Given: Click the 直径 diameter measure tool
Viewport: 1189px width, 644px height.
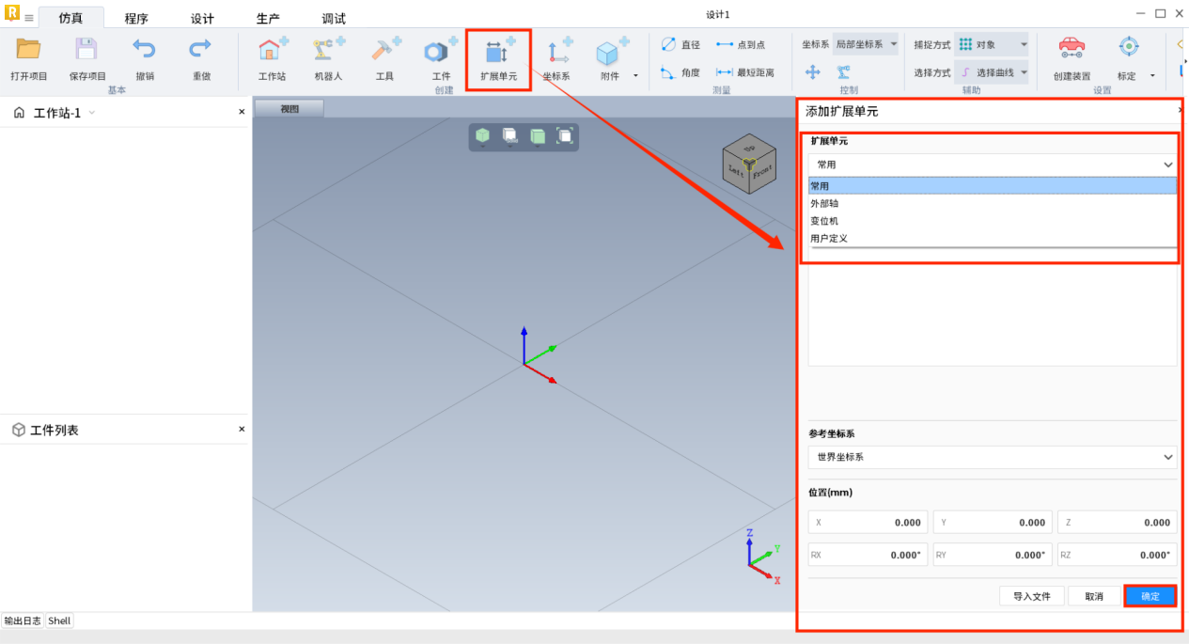Looking at the screenshot, I should point(681,45).
